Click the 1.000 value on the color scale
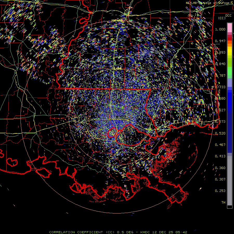This screenshot has height=234, width=234. 220,29
